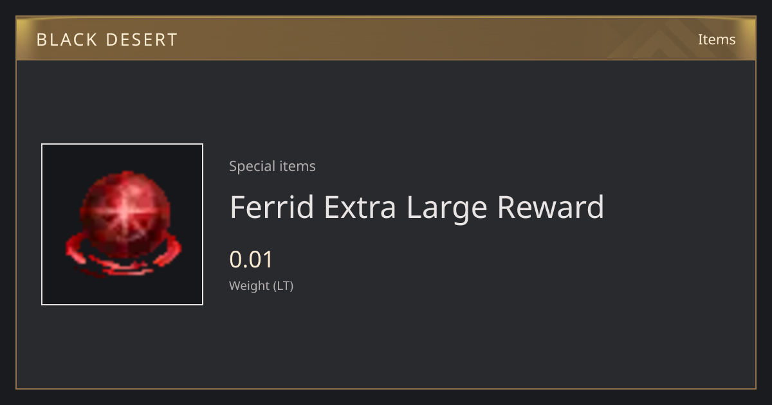Click the faint chevron emblem in header
This screenshot has height=405, width=772.
(661, 39)
